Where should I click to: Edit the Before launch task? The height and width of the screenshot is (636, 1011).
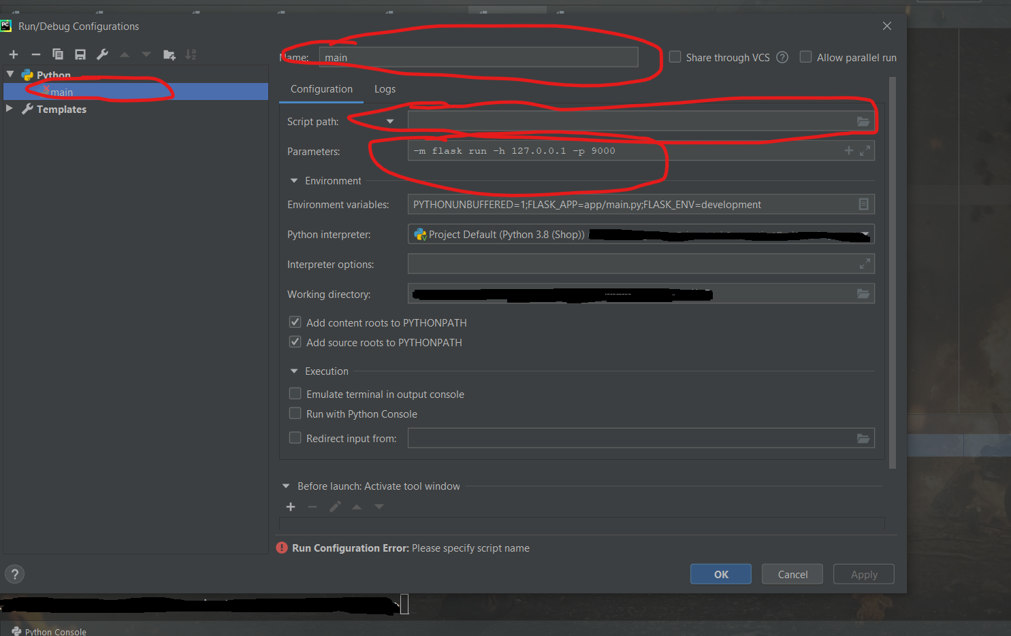(335, 507)
